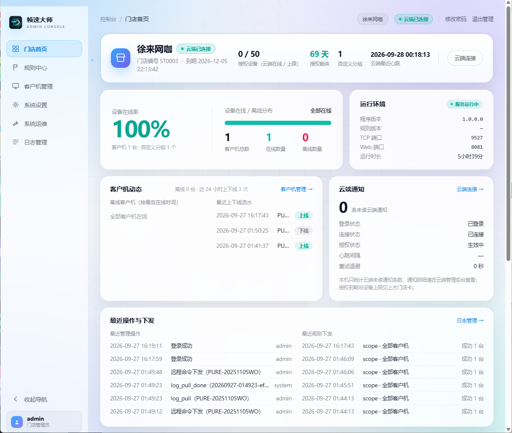Screen dimensions: 512x433
Task: Click the 门店首页 grid icon
Action: (x=16, y=49)
